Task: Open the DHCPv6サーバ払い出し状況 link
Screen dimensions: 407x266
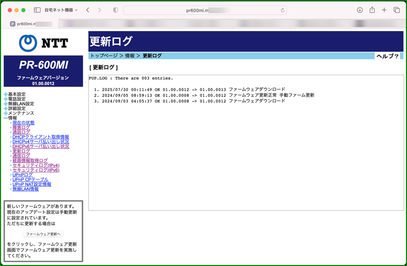Action: tap(41, 146)
